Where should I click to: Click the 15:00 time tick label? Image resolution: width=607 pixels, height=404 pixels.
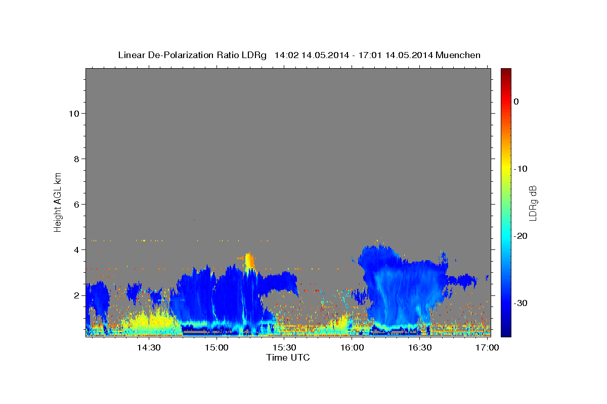(217, 347)
